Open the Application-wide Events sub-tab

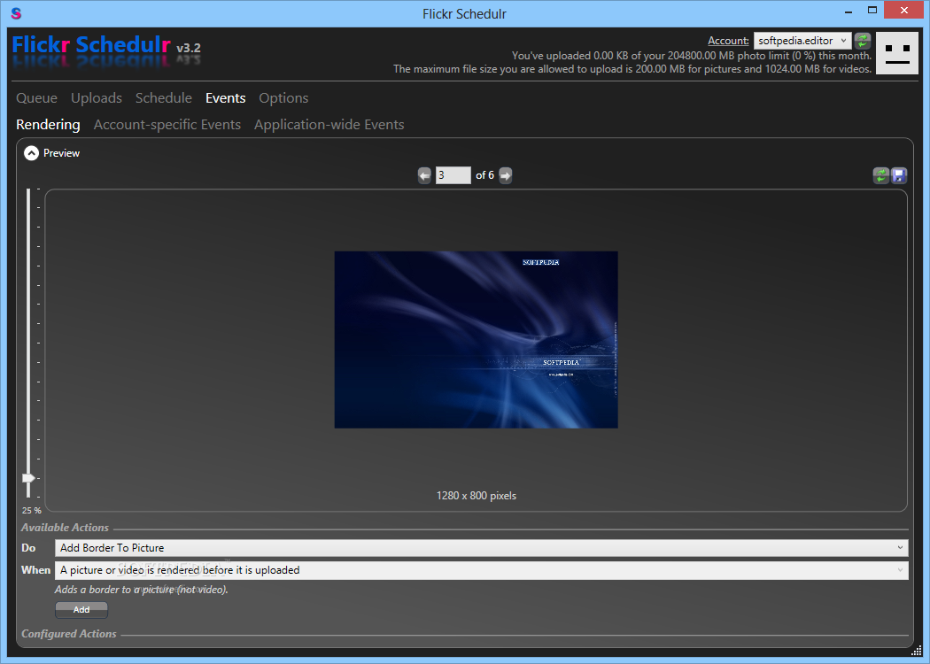click(329, 125)
